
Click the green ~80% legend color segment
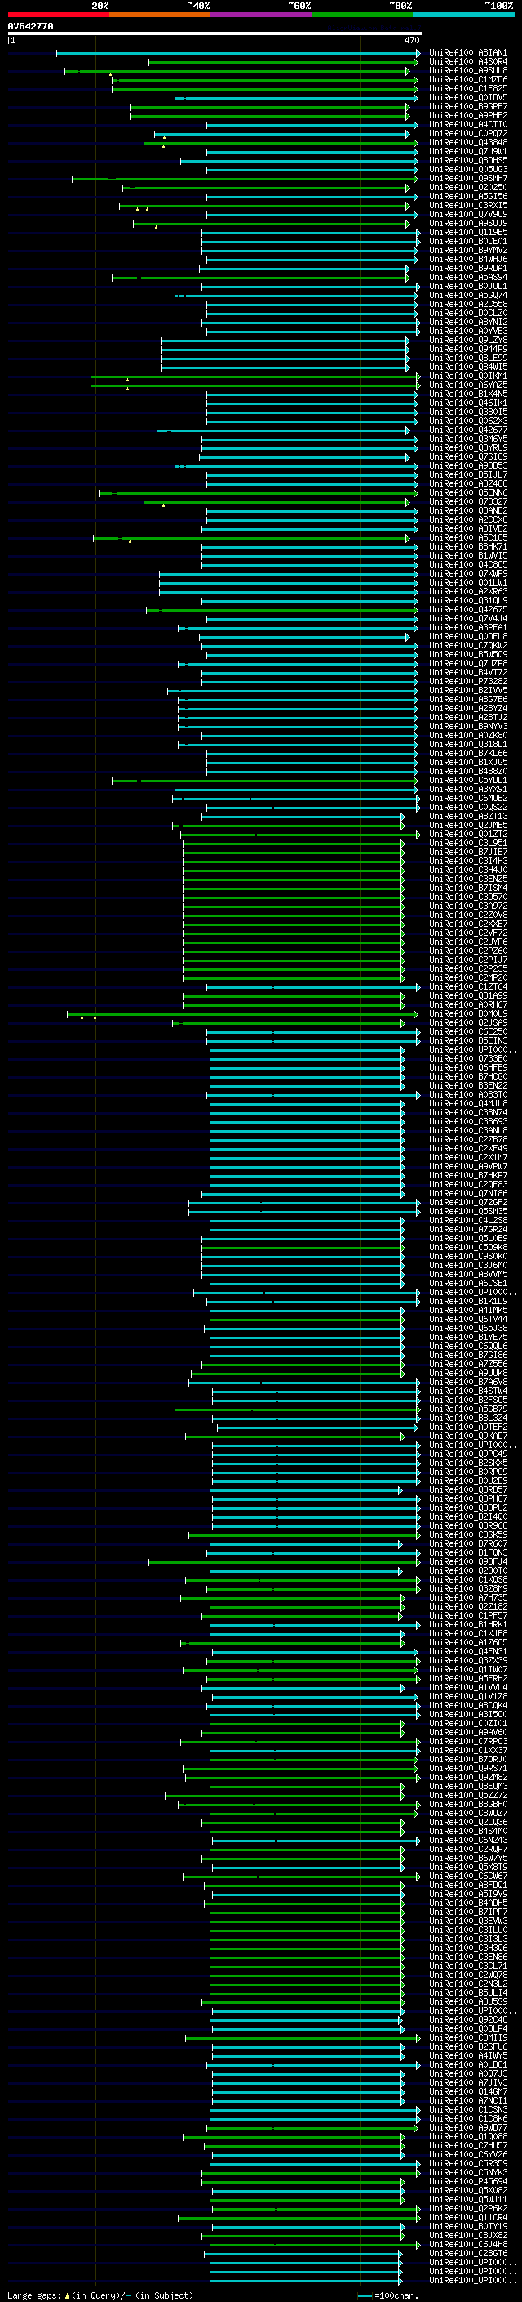(362, 15)
